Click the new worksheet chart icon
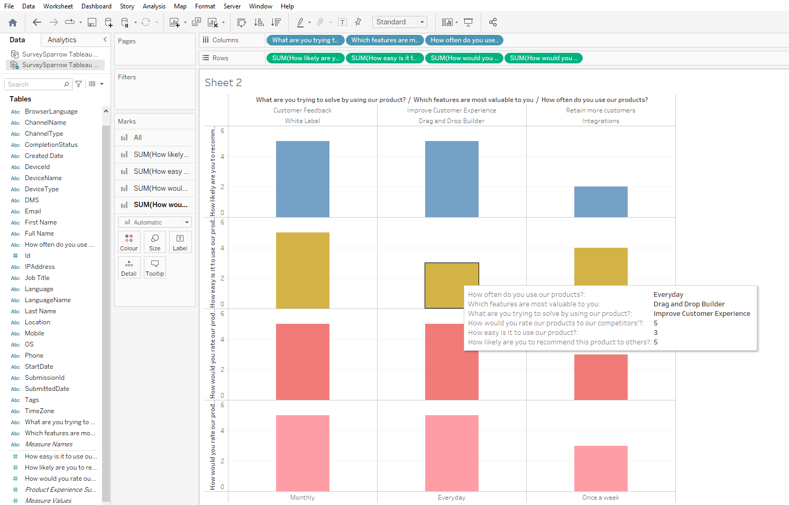Image resolution: width=789 pixels, height=505 pixels. click(174, 22)
